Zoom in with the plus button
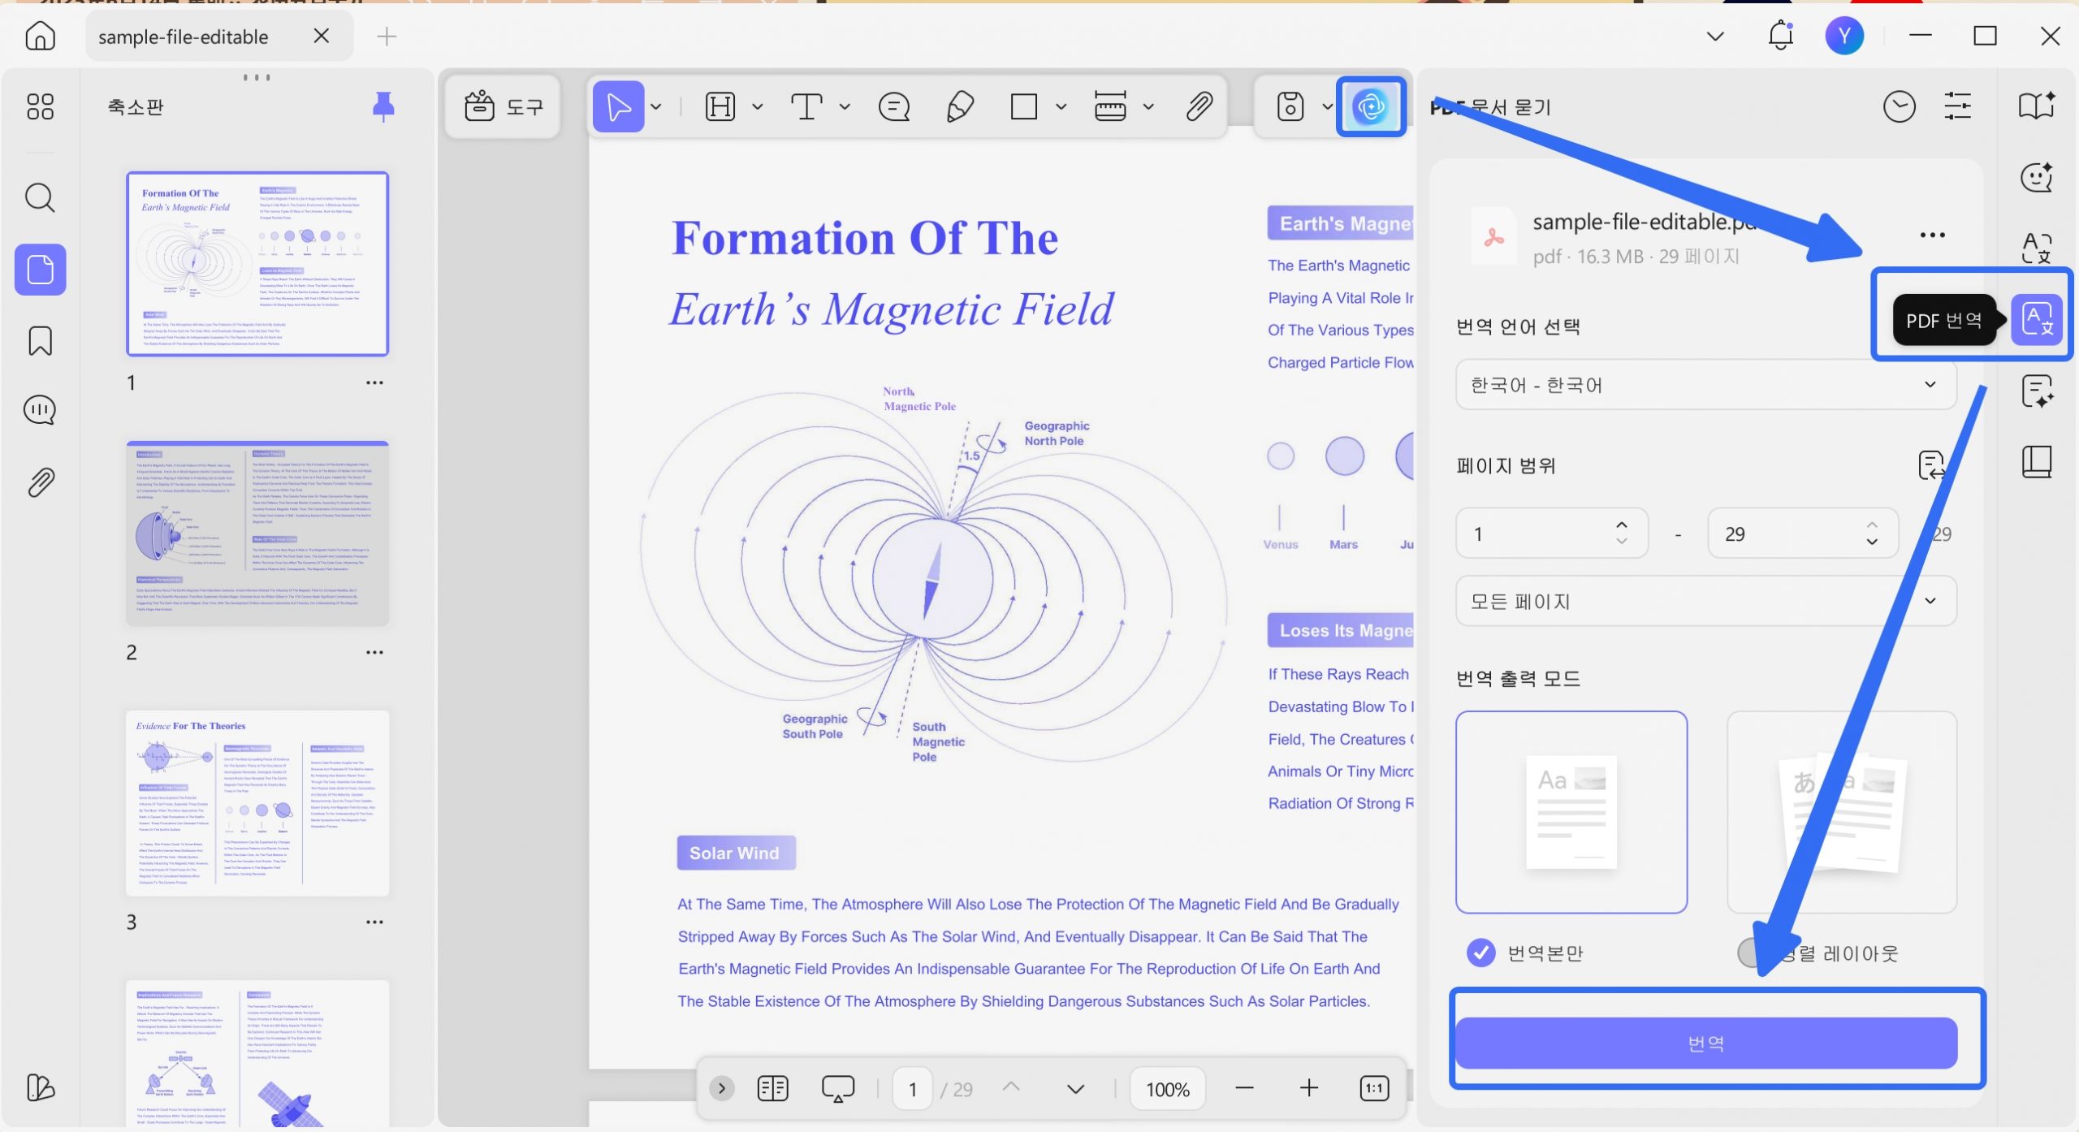 1308,1088
